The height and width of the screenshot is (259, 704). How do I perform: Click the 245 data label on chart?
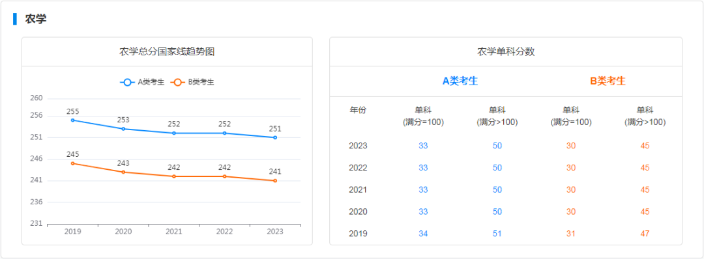pyautogui.click(x=73, y=154)
